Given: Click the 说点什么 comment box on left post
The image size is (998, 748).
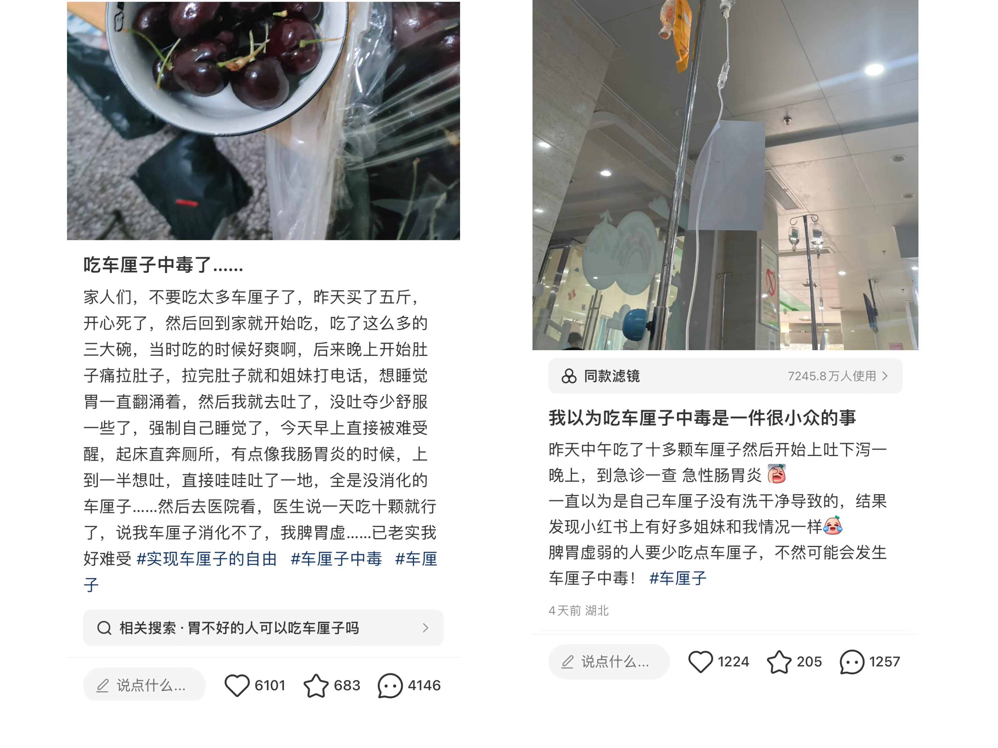Looking at the screenshot, I should tap(144, 685).
